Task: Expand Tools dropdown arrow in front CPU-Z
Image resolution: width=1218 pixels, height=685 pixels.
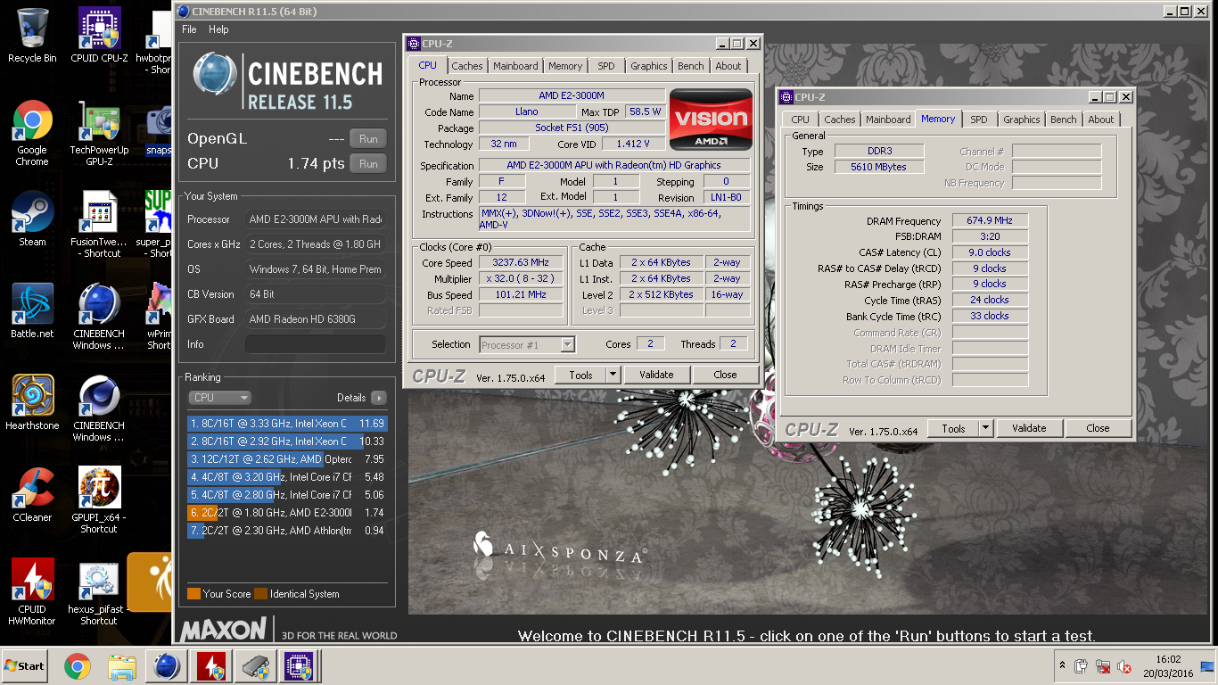Action: [x=613, y=375]
